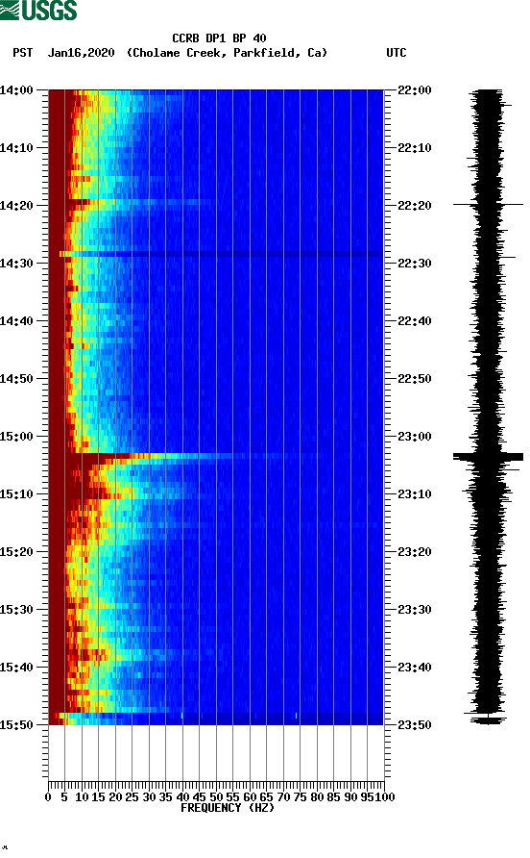Image resolution: width=530 pixels, height=858 pixels.
Task: Click the 23:20 UTC time label
Action: pyautogui.click(x=415, y=552)
